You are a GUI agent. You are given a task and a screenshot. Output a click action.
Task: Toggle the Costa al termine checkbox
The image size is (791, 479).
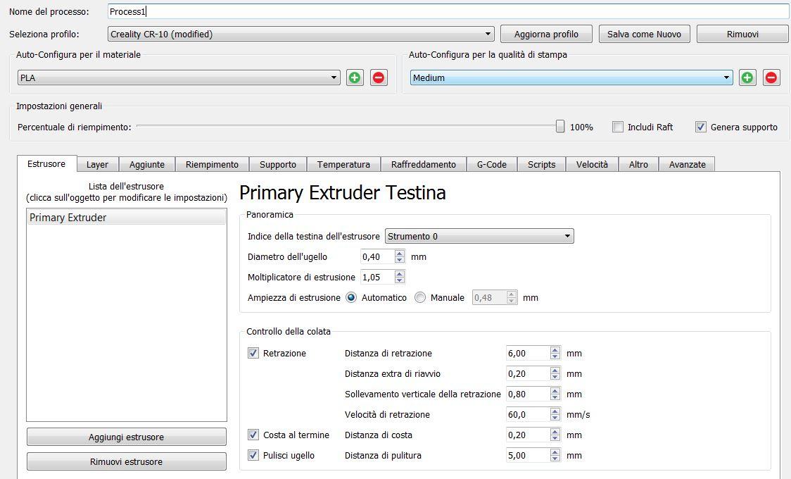click(253, 435)
